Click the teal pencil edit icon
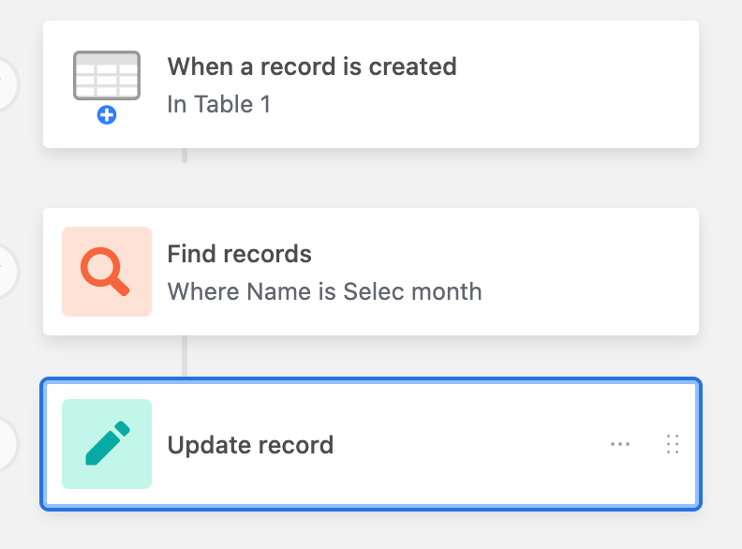Image resolution: width=742 pixels, height=549 pixels. [107, 444]
